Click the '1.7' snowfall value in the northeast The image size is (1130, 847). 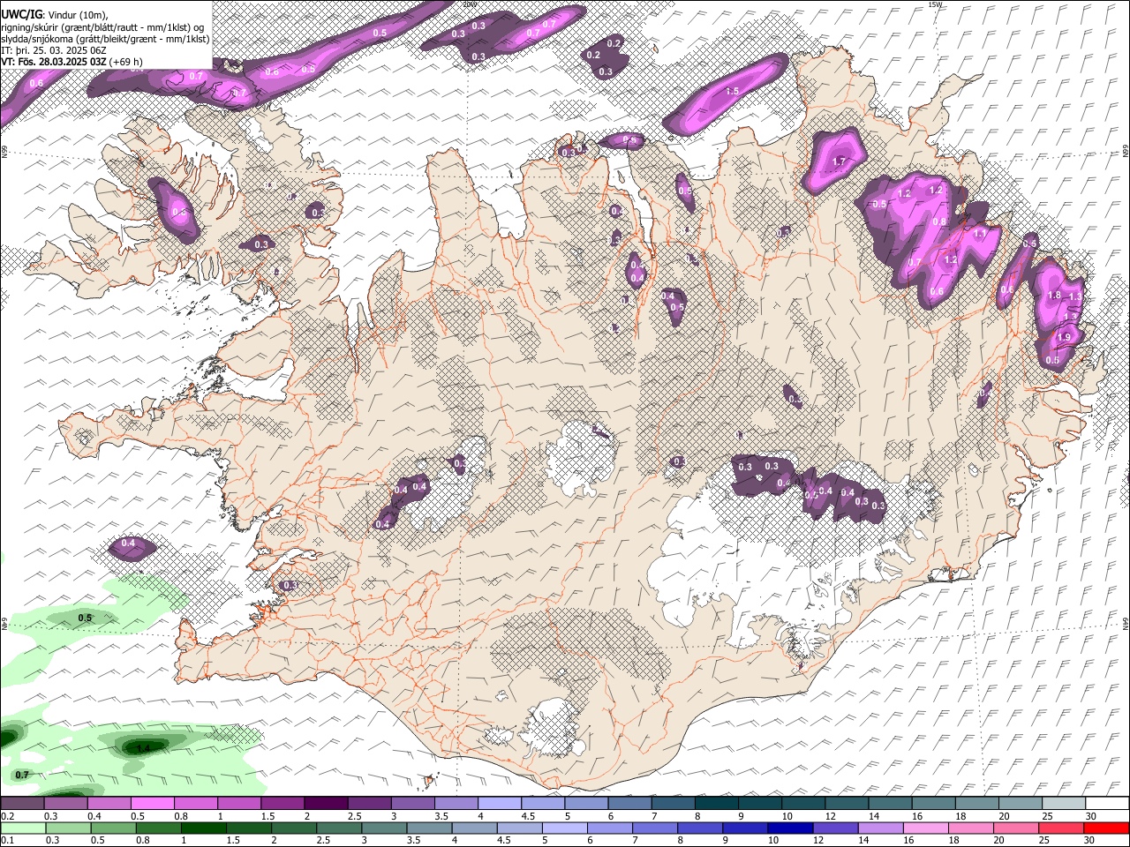(840, 161)
